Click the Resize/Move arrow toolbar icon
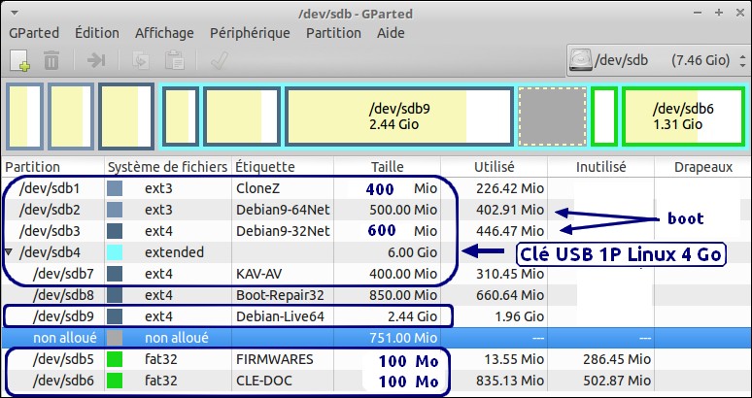Image resolution: width=752 pixels, height=398 pixels. pyautogui.click(x=96, y=61)
